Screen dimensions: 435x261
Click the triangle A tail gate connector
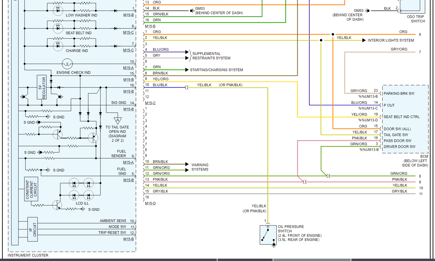tap(118, 120)
